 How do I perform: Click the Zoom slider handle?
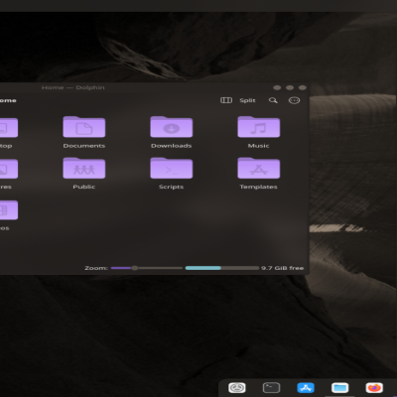tap(135, 268)
